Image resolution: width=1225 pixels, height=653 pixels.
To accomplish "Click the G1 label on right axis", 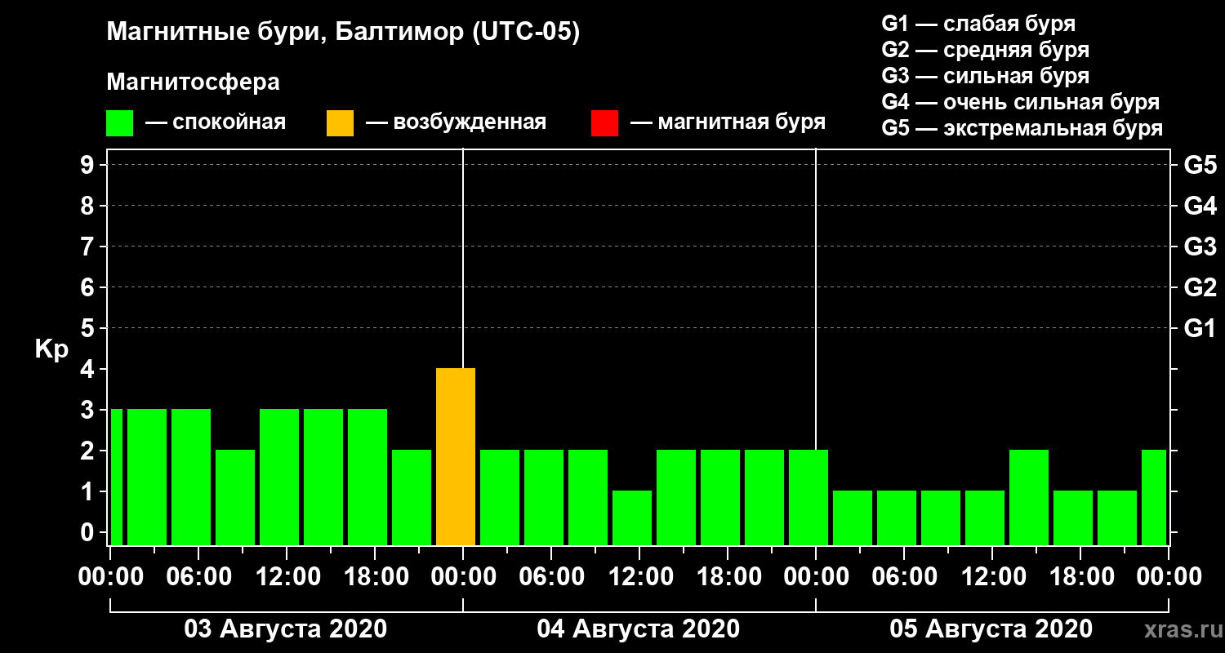I will (1200, 328).
